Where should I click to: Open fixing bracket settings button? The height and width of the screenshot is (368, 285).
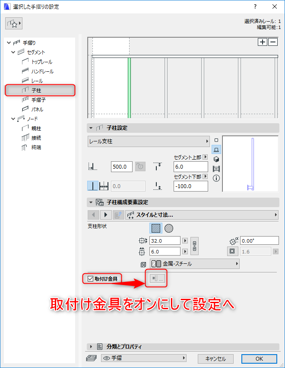point(157,278)
